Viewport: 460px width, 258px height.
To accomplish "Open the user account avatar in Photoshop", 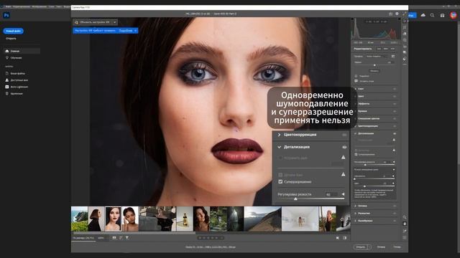I will coord(454,15).
